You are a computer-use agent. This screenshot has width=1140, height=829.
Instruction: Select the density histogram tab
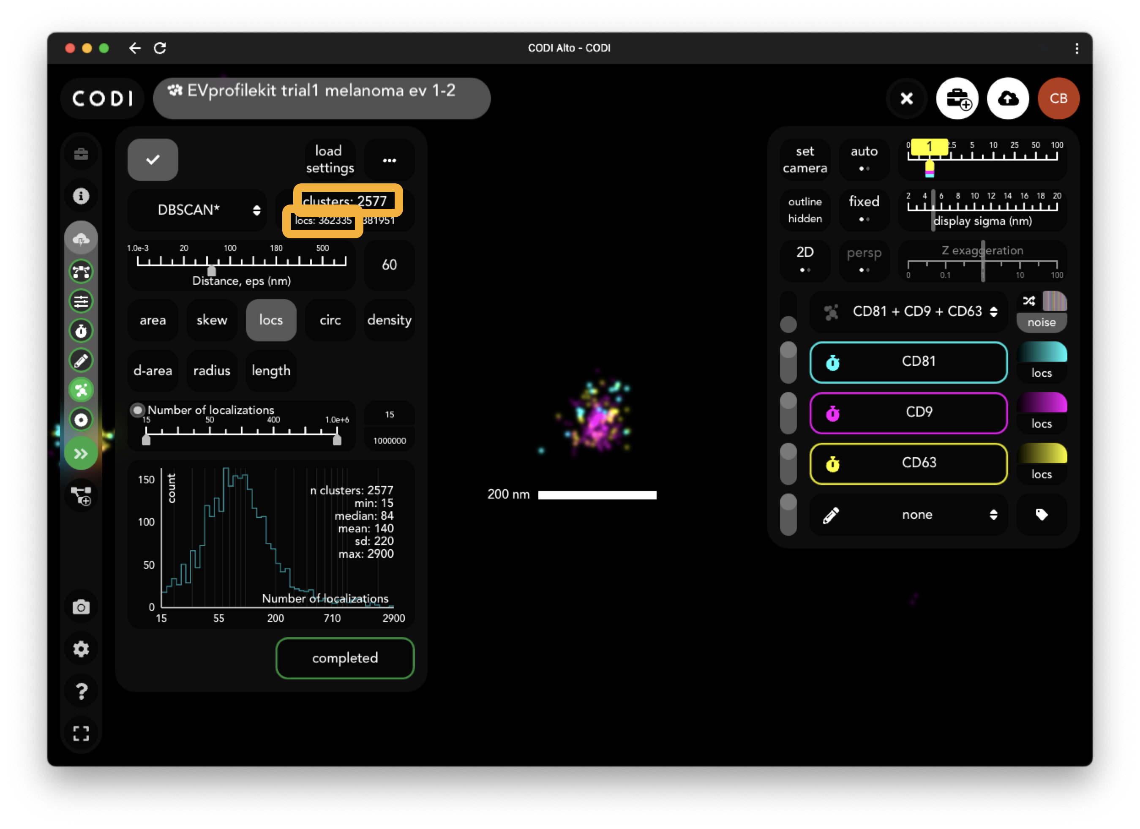tap(390, 320)
